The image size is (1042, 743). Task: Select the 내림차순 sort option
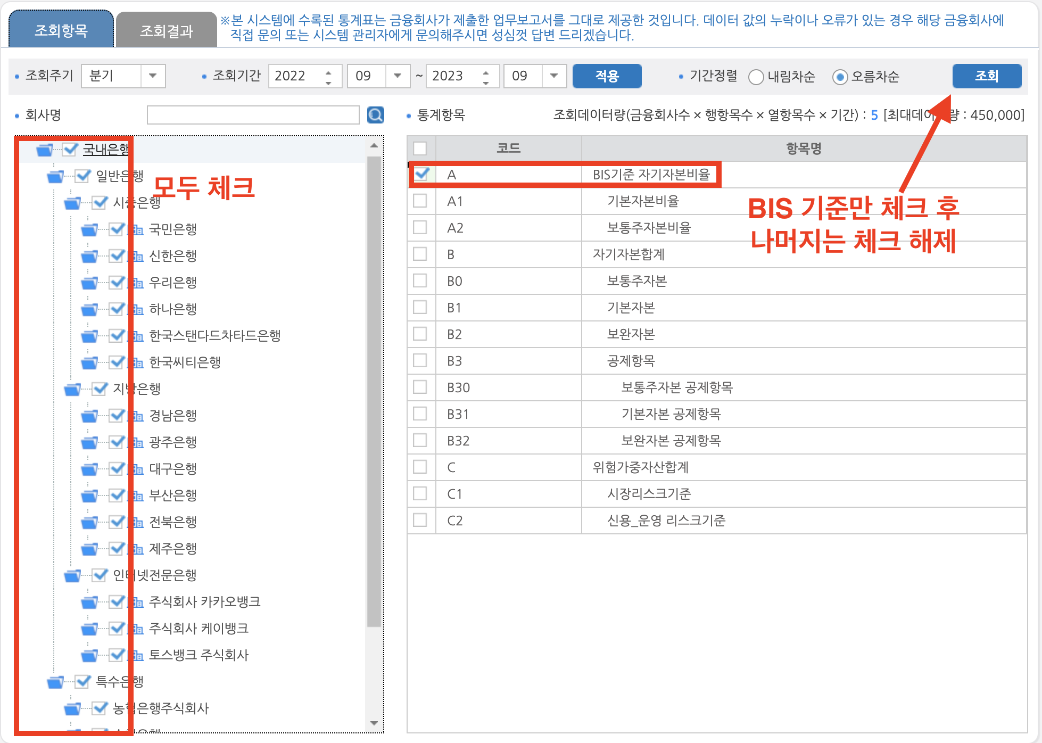[756, 77]
